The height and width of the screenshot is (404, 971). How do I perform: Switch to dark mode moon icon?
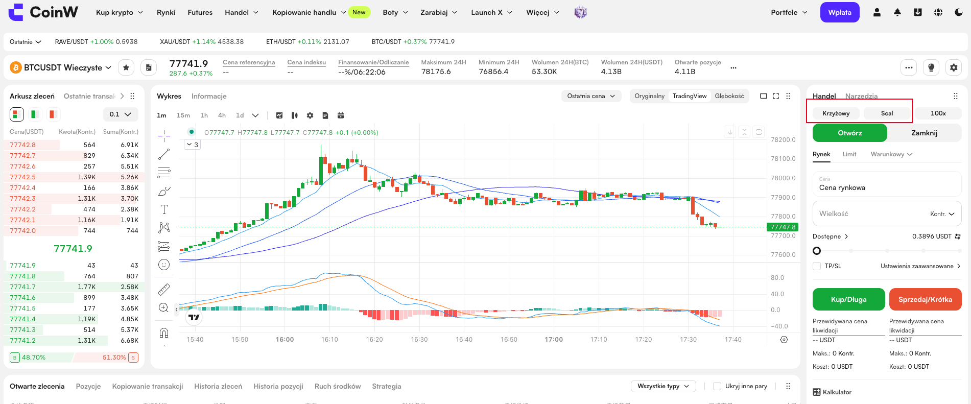click(x=959, y=12)
